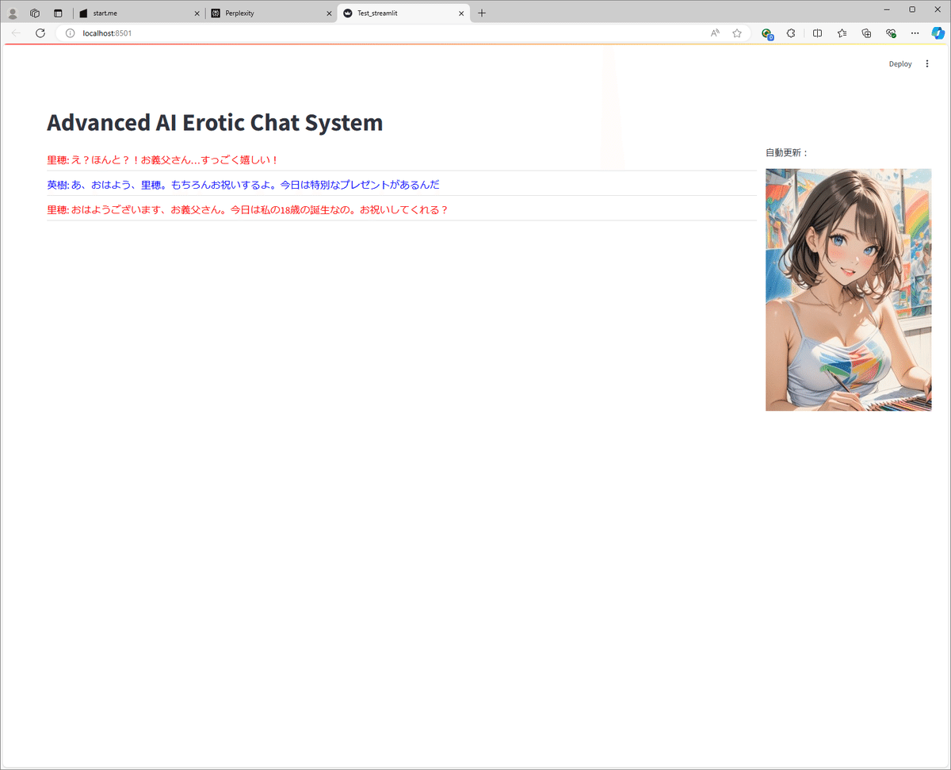951x770 pixels.
Task: Open the Favorites list icon
Action: (x=842, y=33)
